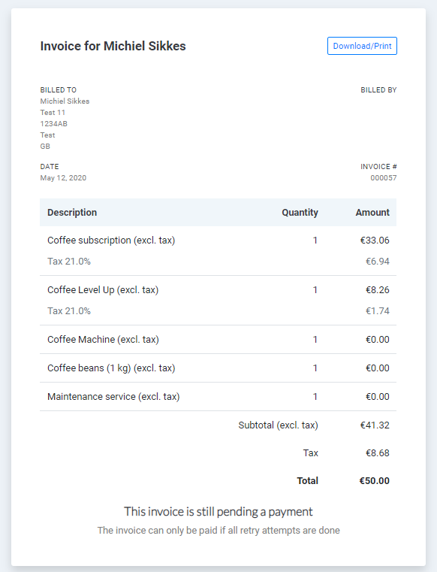Click the BILLED BY label
Image resolution: width=437 pixels, height=572 pixels.
click(x=378, y=89)
